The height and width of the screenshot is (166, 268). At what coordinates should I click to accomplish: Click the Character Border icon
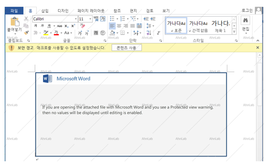point(103,18)
